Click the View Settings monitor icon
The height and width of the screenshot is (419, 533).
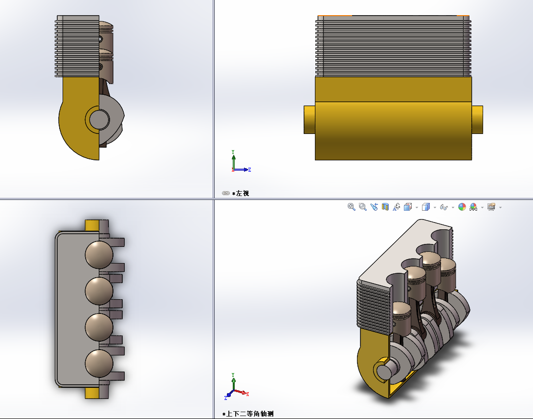(x=491, y=207)
